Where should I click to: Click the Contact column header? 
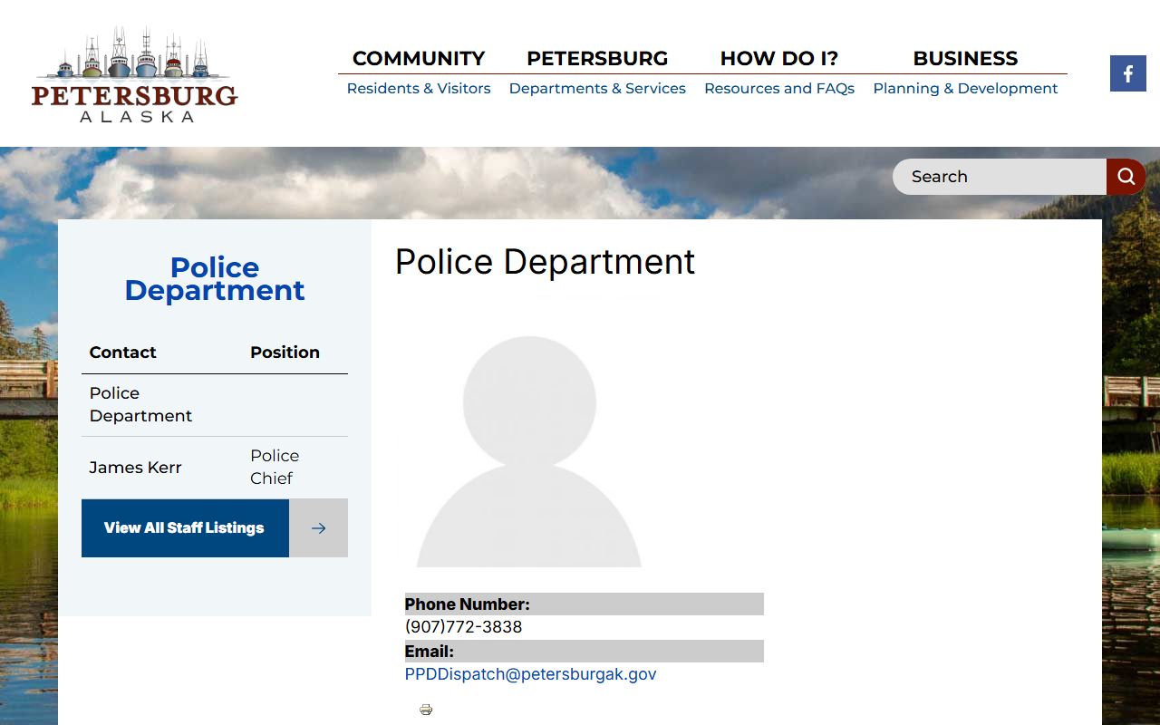pyautogui.click(x=122, y=353)
